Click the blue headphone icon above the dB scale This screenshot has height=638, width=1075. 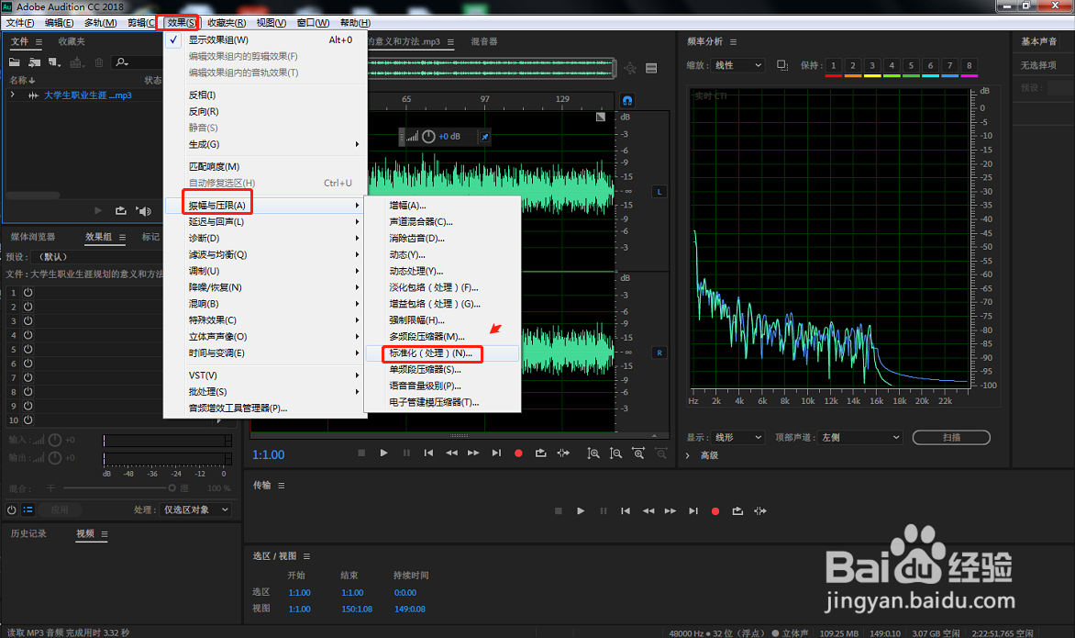tap(627, 101)
